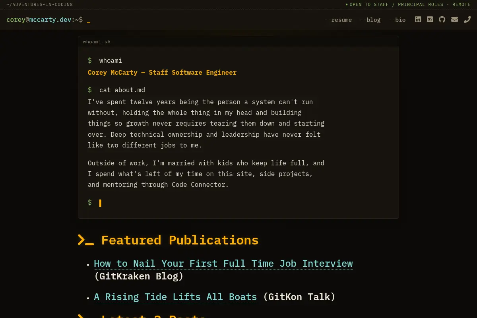Click the phone contact icon
This screenshot has height=318, width=477.
(x=467, y=19)
